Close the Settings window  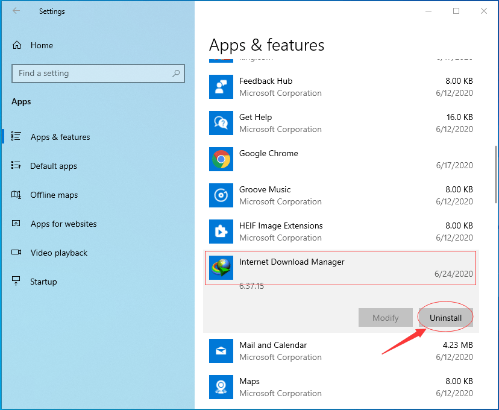click(x=484, y=11)
